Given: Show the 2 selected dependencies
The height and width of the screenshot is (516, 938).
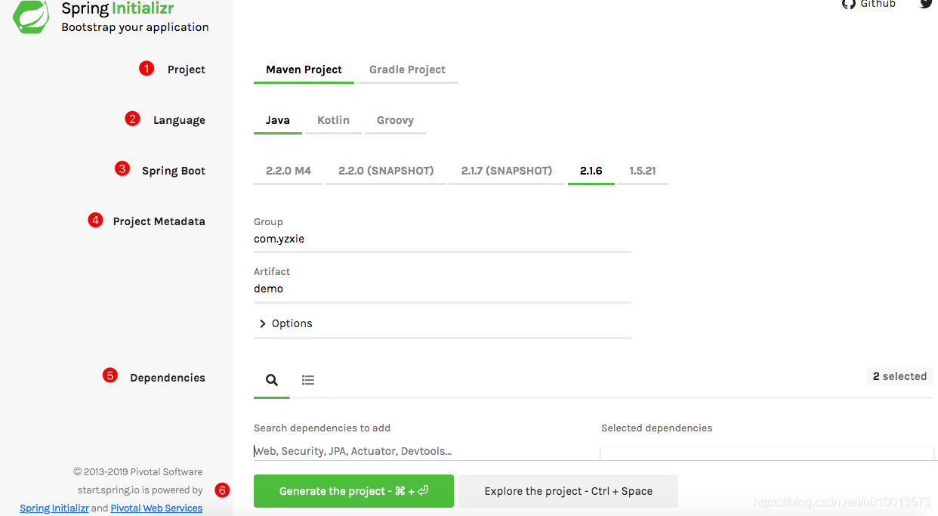Looking at the screenshot, I should 899,376.
